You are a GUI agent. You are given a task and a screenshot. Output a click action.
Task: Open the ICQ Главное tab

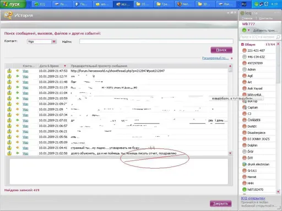point(247,18)
